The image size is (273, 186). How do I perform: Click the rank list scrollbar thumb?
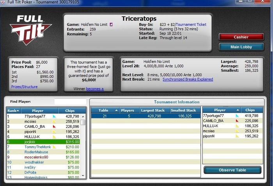click(x=83, y=122)
